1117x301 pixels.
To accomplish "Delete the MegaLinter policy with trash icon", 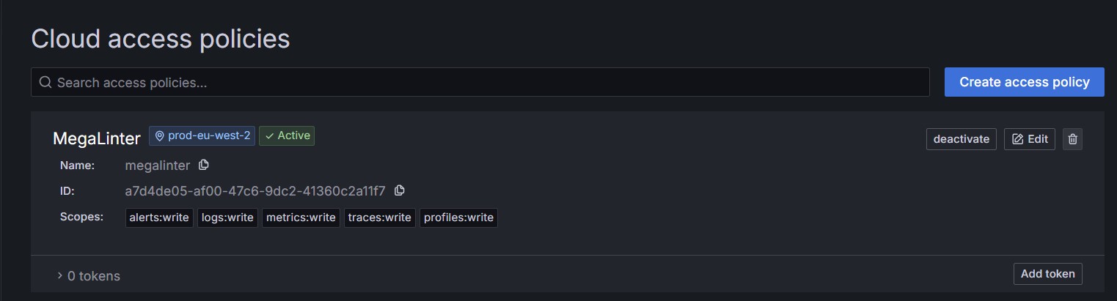I will pos(1072,139).
